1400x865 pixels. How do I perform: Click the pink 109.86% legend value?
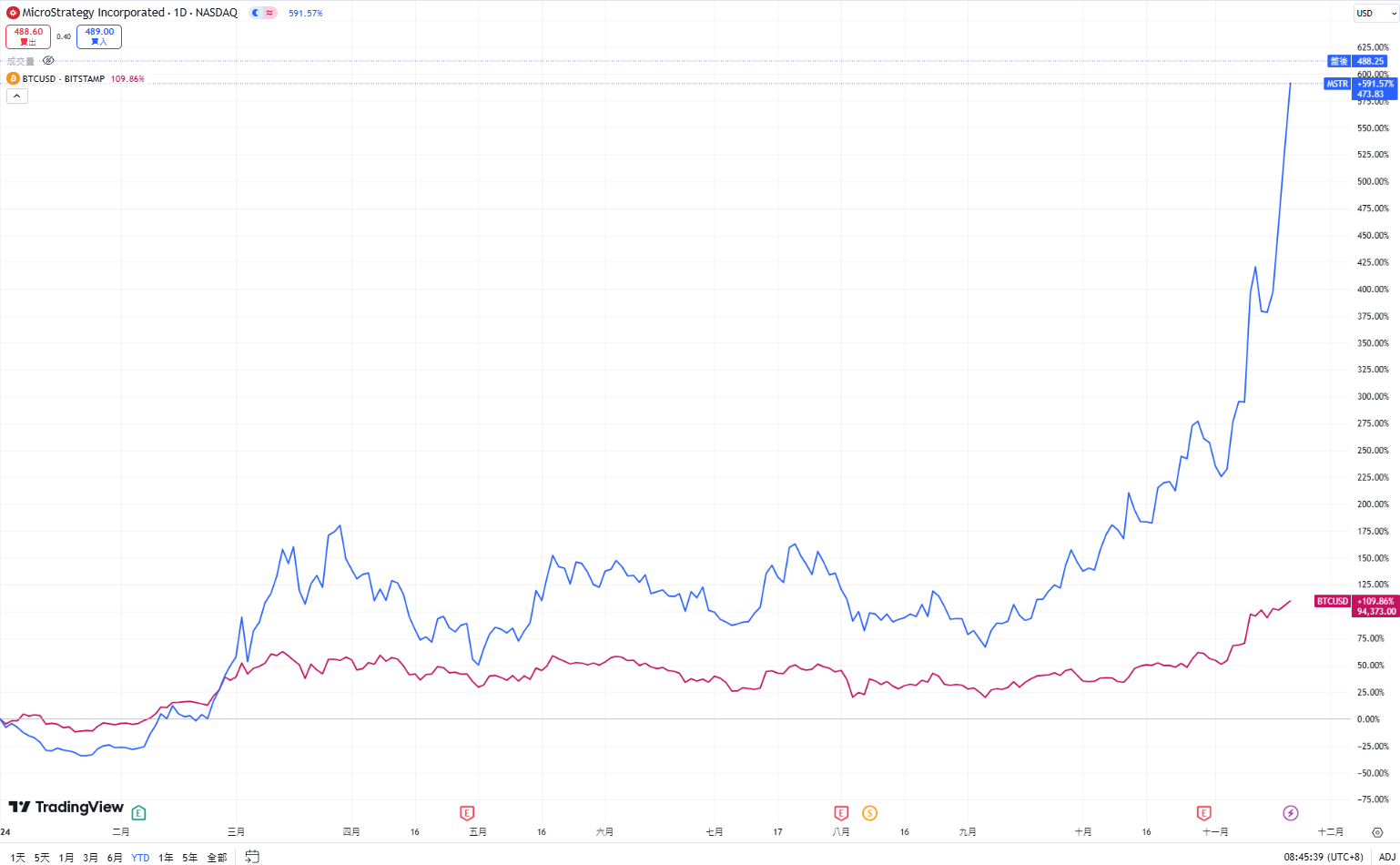pos(127,79)
